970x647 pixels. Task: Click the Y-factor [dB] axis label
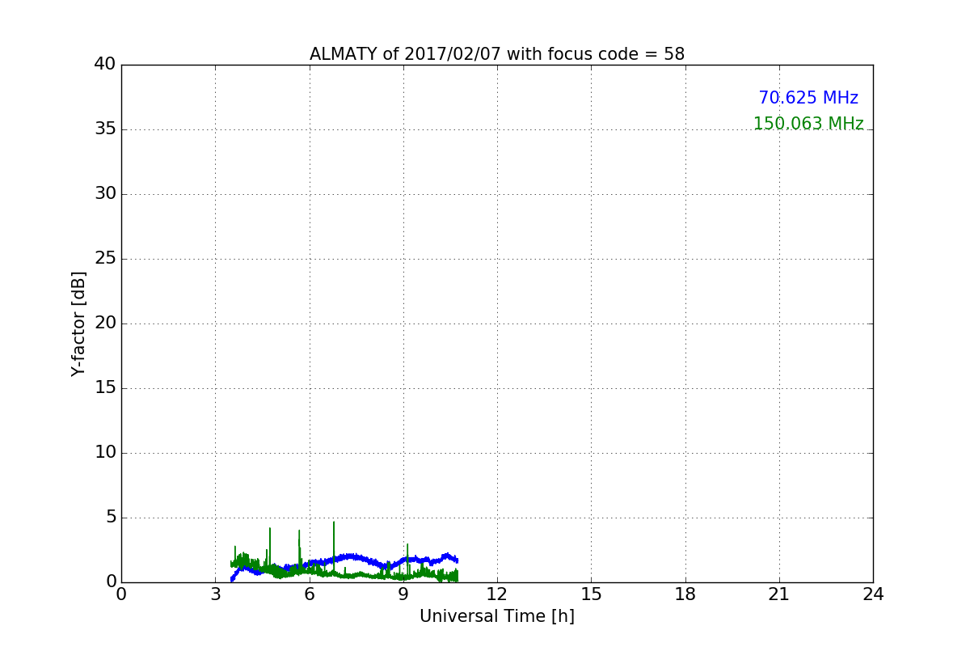(78, 323)
